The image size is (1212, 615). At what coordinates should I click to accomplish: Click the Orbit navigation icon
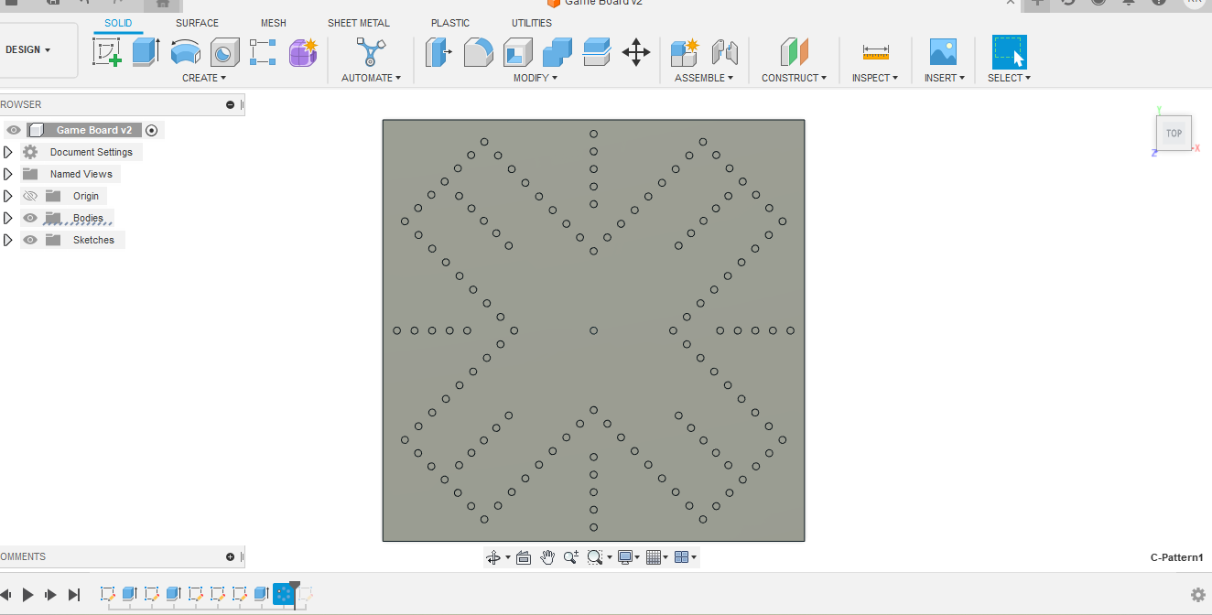(493, 557)
